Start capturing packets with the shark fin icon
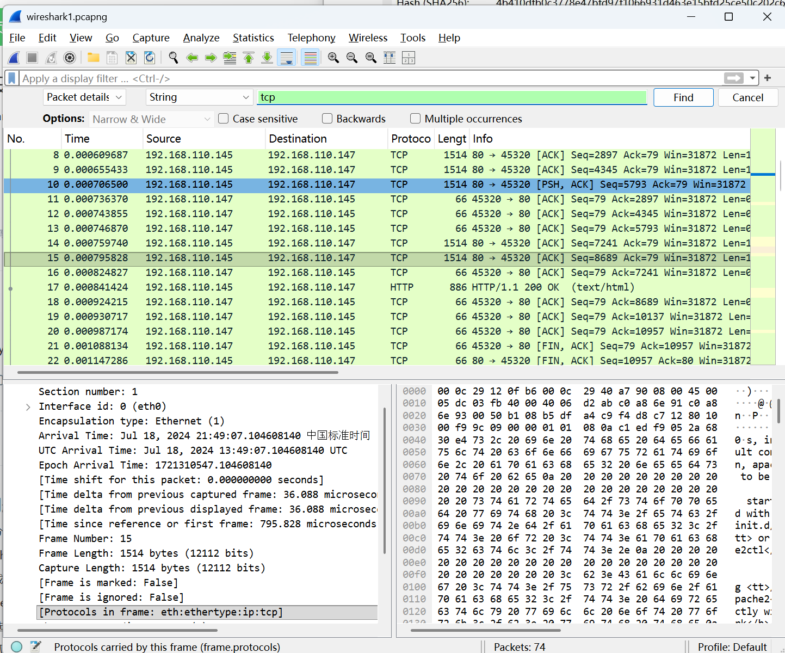 coord(14,58)
